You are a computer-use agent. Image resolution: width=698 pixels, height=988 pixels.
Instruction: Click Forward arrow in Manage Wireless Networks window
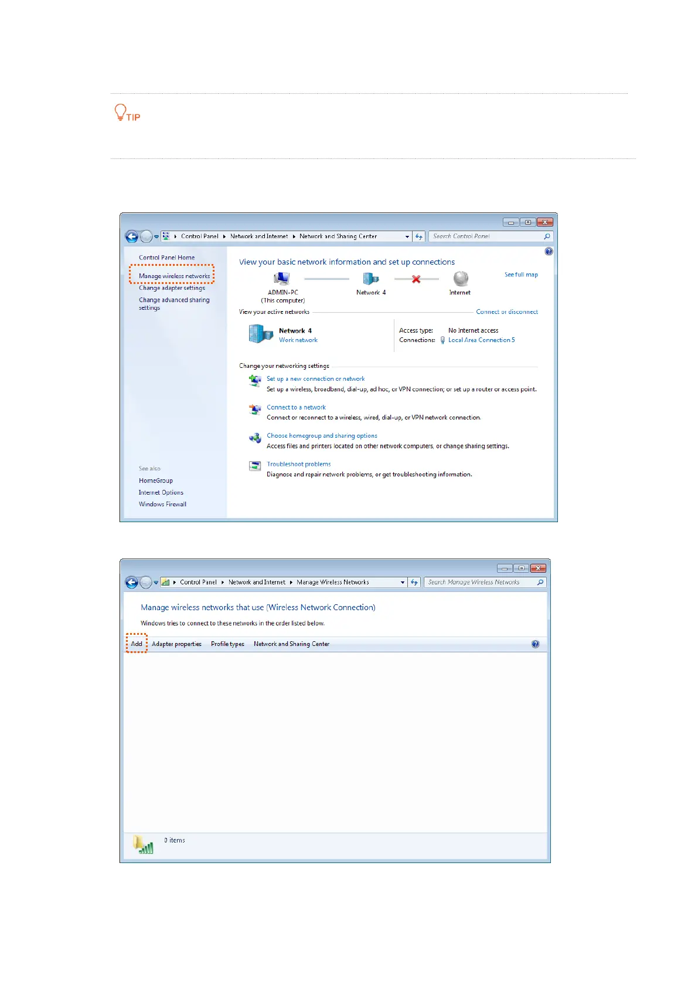(146, 583)
